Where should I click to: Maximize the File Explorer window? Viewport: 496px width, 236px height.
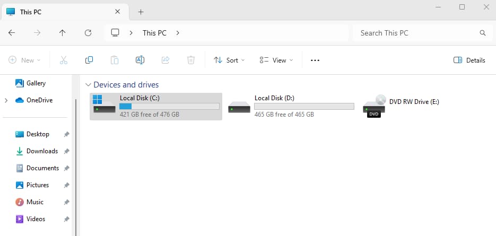[x=462, y=7]
